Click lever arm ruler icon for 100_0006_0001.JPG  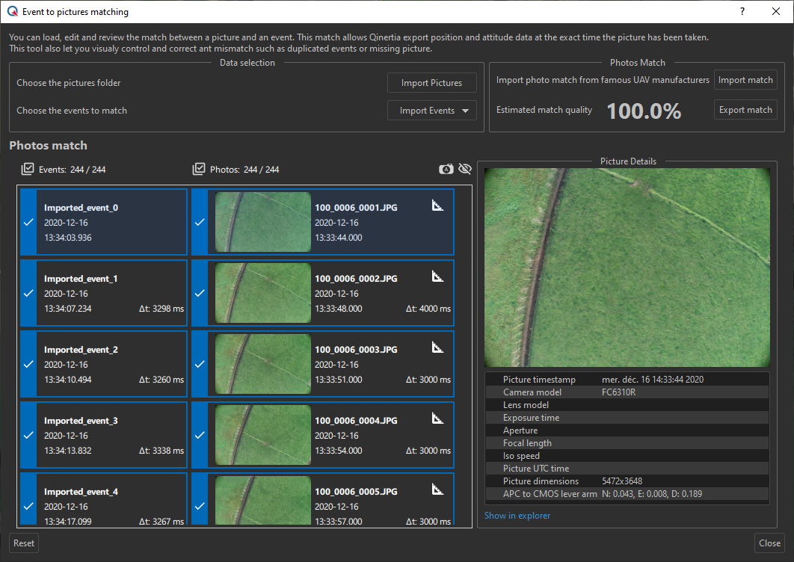tap(438, 206)
